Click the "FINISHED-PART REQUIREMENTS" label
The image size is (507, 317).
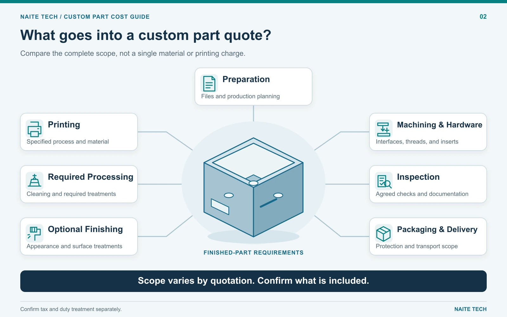point(253,253)
